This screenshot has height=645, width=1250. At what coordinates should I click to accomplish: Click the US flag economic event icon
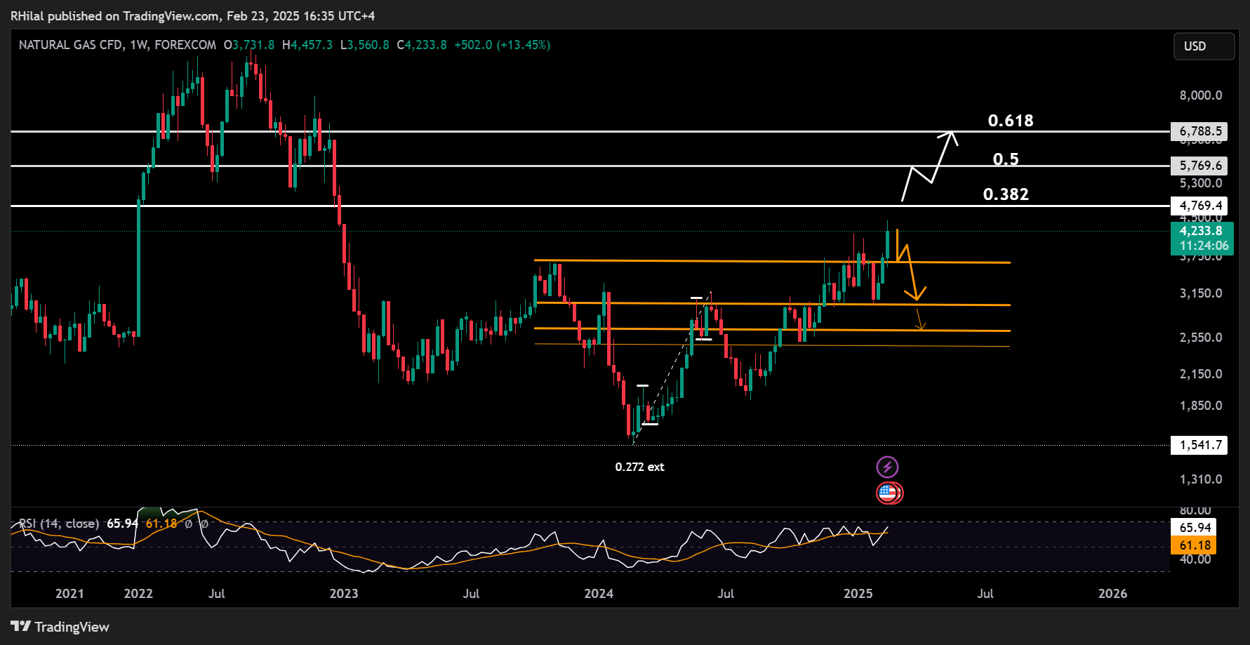coord(888,493)
